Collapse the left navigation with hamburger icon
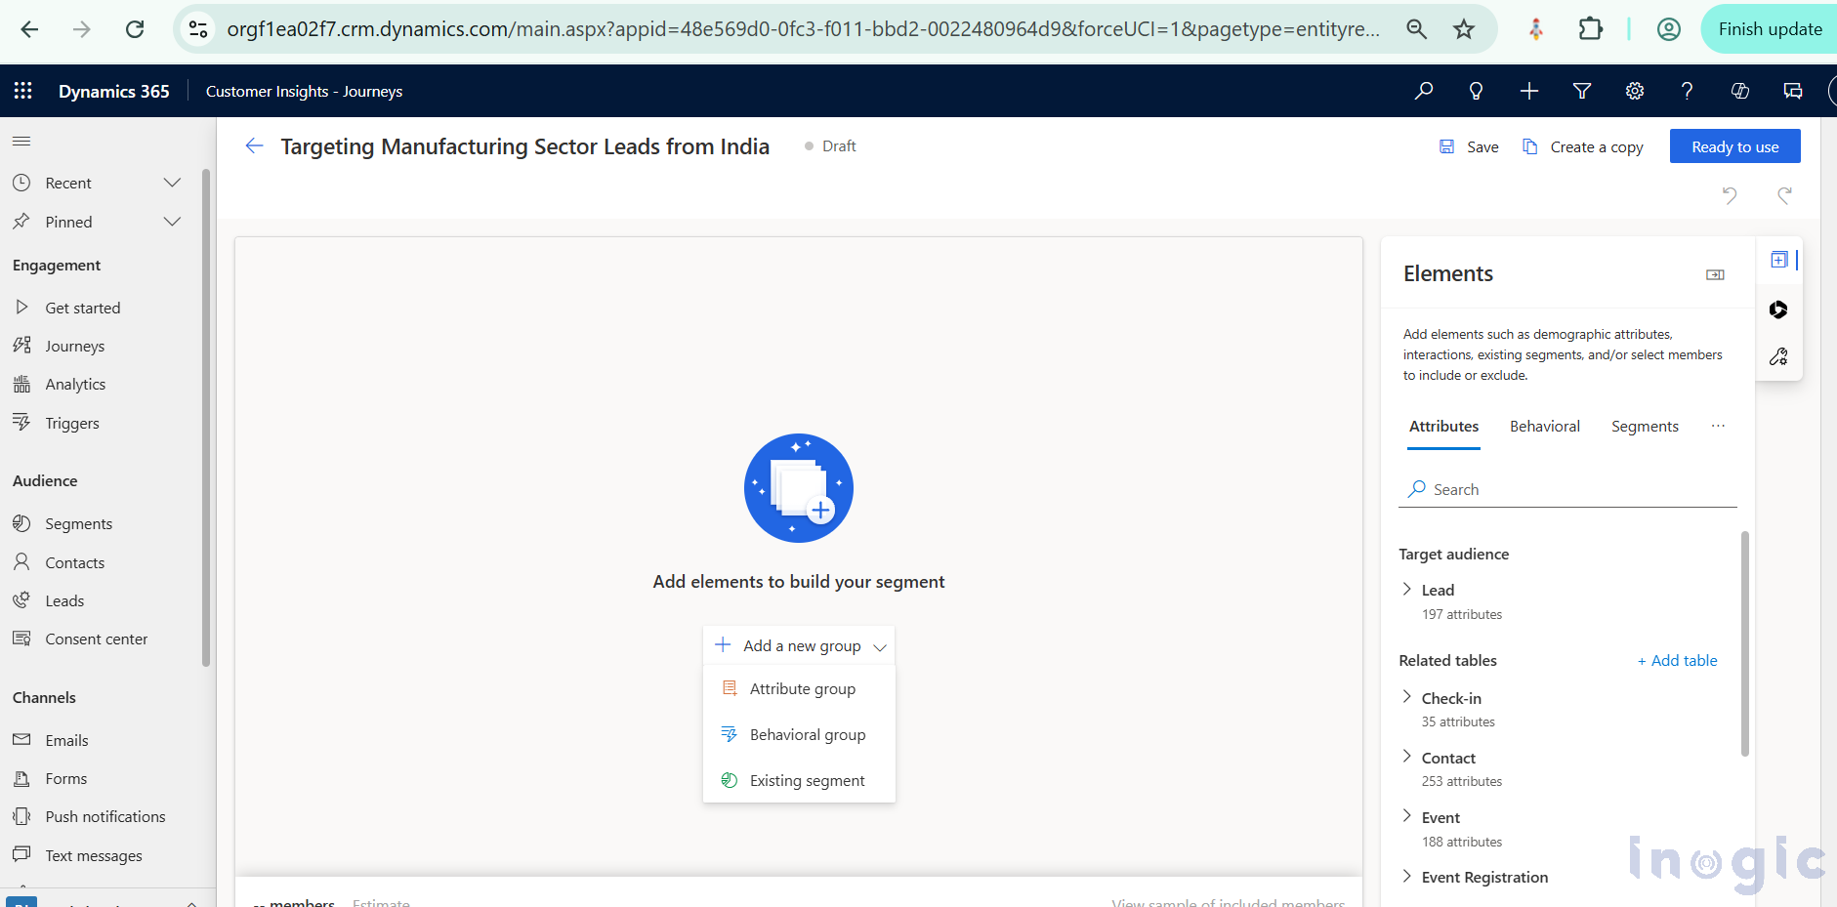 coord(21,141)
